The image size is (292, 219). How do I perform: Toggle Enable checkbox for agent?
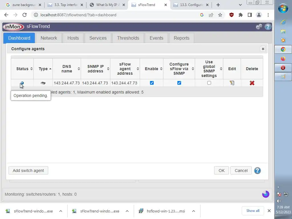152,83
